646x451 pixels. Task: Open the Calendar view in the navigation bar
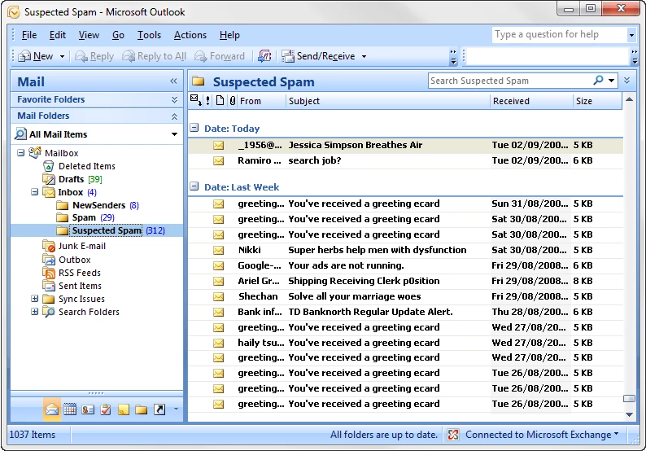70,409
